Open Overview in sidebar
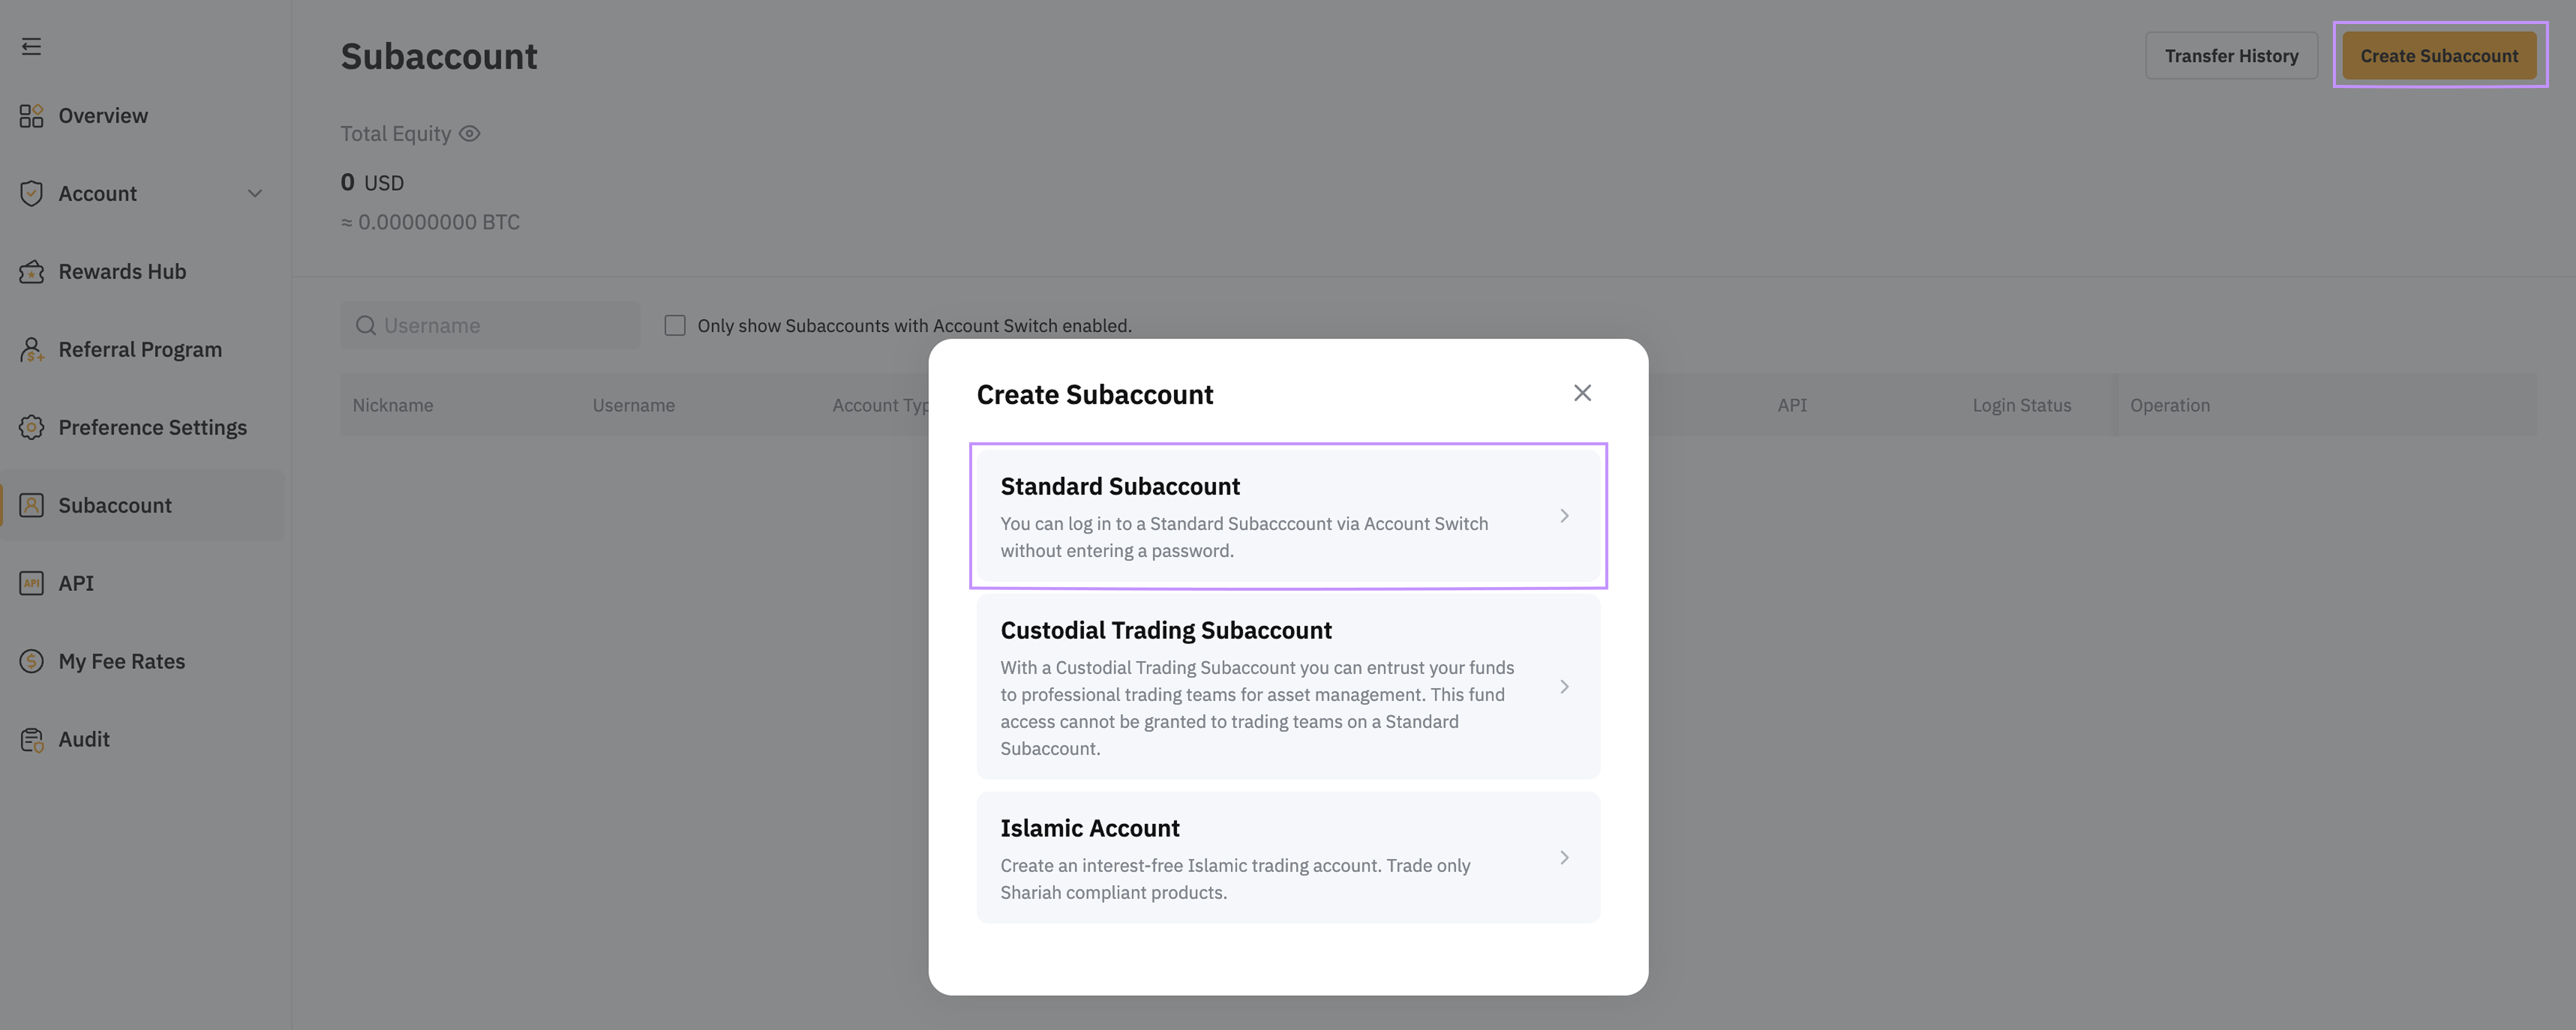This screenshot has height=1030, width=2576. (103, 116)
